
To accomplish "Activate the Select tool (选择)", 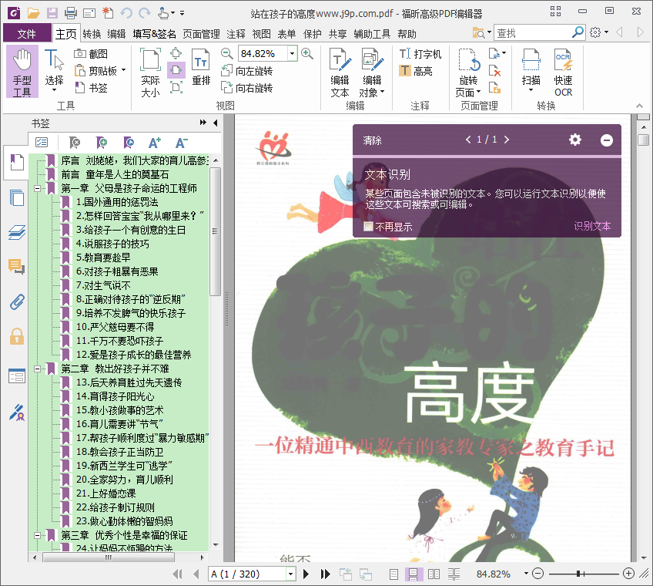I will point(54,72).
